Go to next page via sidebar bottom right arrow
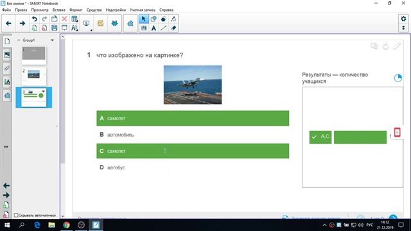 pyautogui.click(x=6, y=195)
